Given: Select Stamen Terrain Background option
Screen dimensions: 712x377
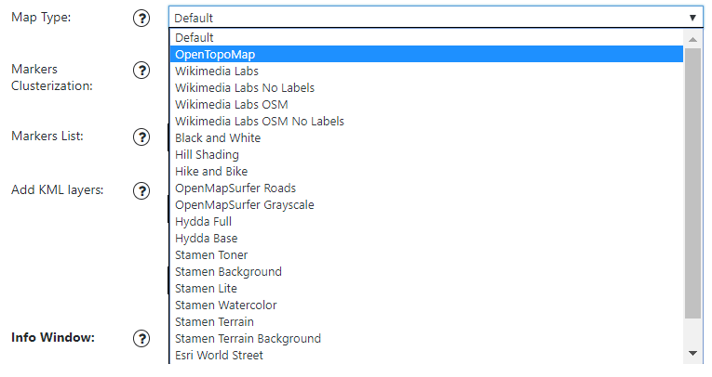Looking at the screenshot, I should tap(426, 339).
